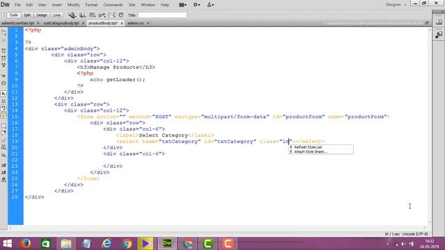Open the File Explorer taskbar icon
Viewport: 445px width, 250px height.
pos(66,244)
